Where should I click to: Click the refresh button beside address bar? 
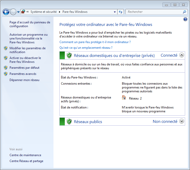point(121,12)
